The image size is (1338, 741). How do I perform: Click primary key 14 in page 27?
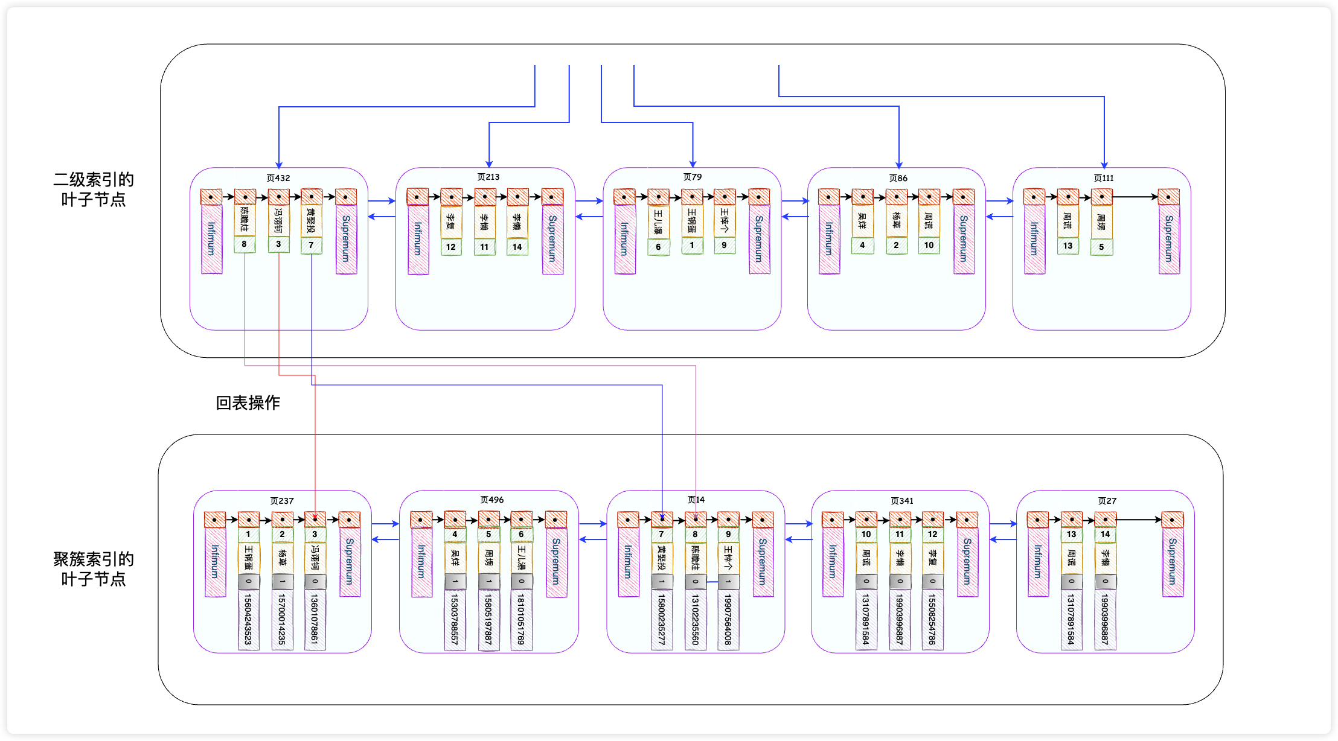(x=1105, y=535)
